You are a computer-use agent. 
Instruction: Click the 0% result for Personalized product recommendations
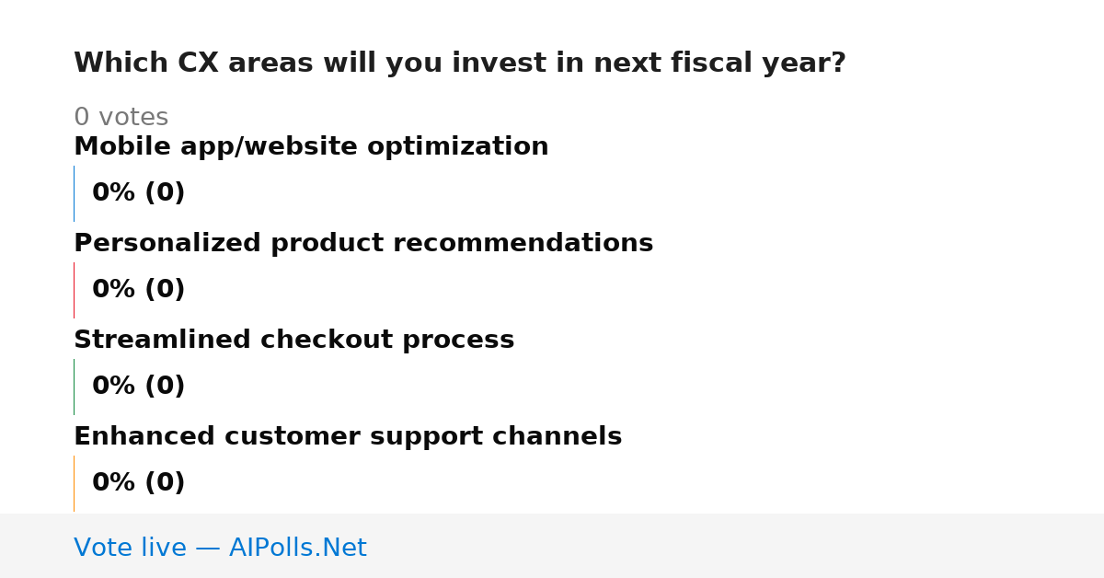(x=114, y=290)
